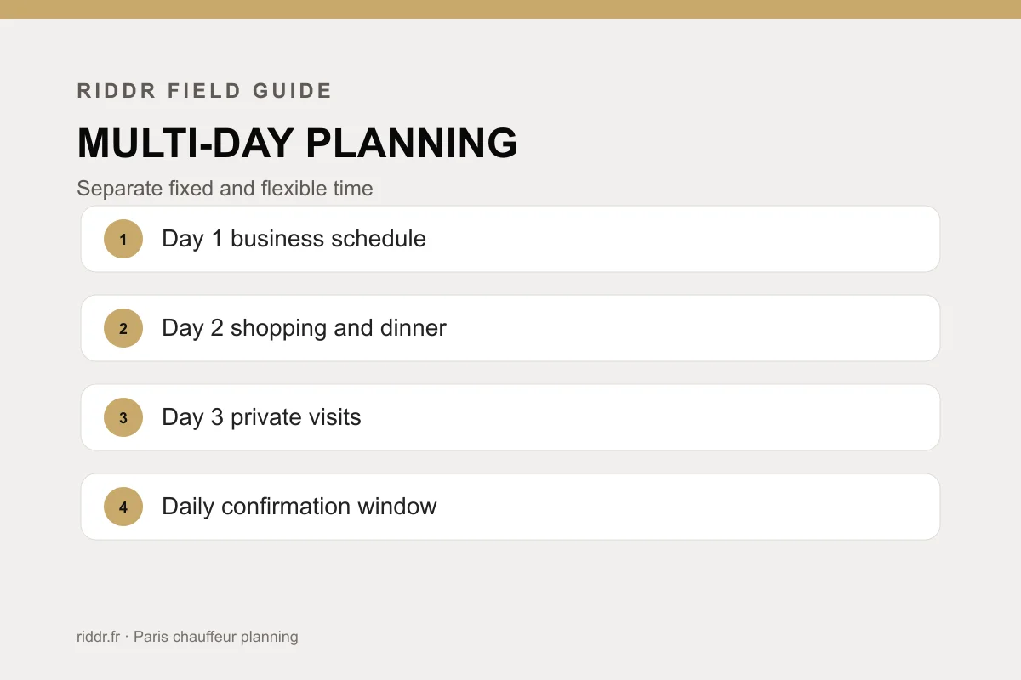Image resolution: width=1021 pixels, height=680 pixels.
Task: Tap the gold number 3 badge
Action: 123,417
